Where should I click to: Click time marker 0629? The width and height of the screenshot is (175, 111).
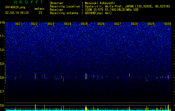pos(151,24)
